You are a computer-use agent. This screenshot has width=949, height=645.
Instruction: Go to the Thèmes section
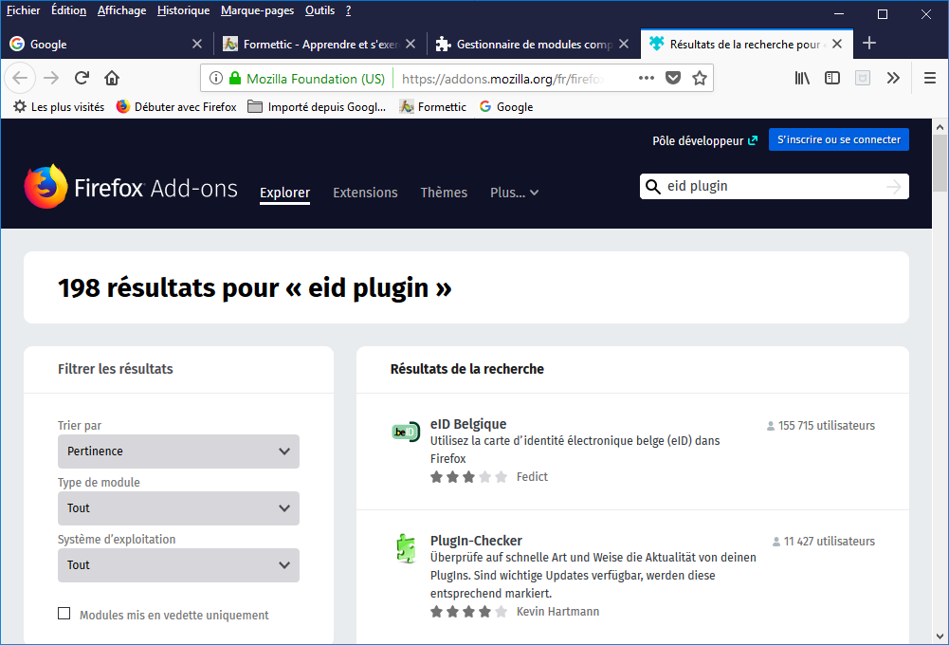[444, 193]
